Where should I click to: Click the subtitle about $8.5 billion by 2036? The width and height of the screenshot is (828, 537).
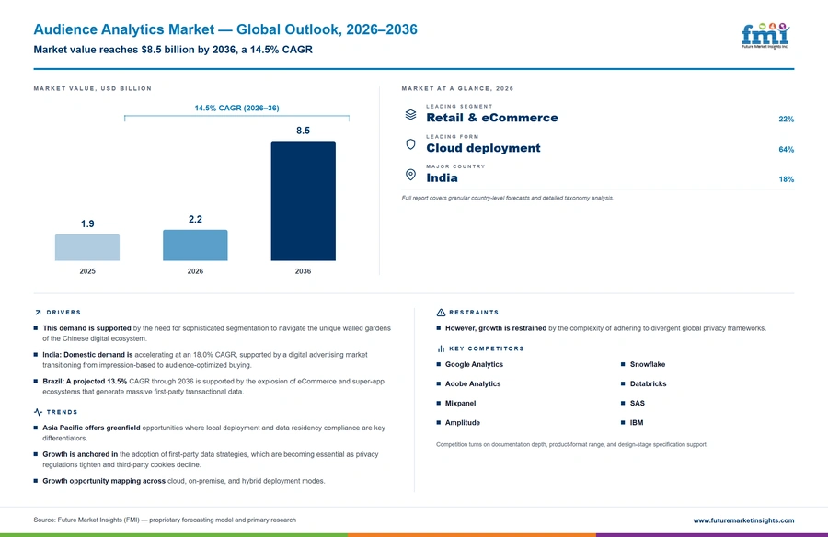(x=173, y=50)
